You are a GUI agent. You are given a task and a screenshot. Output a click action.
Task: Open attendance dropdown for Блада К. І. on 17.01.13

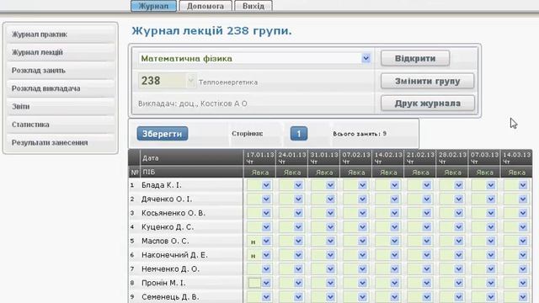point(266,185)
